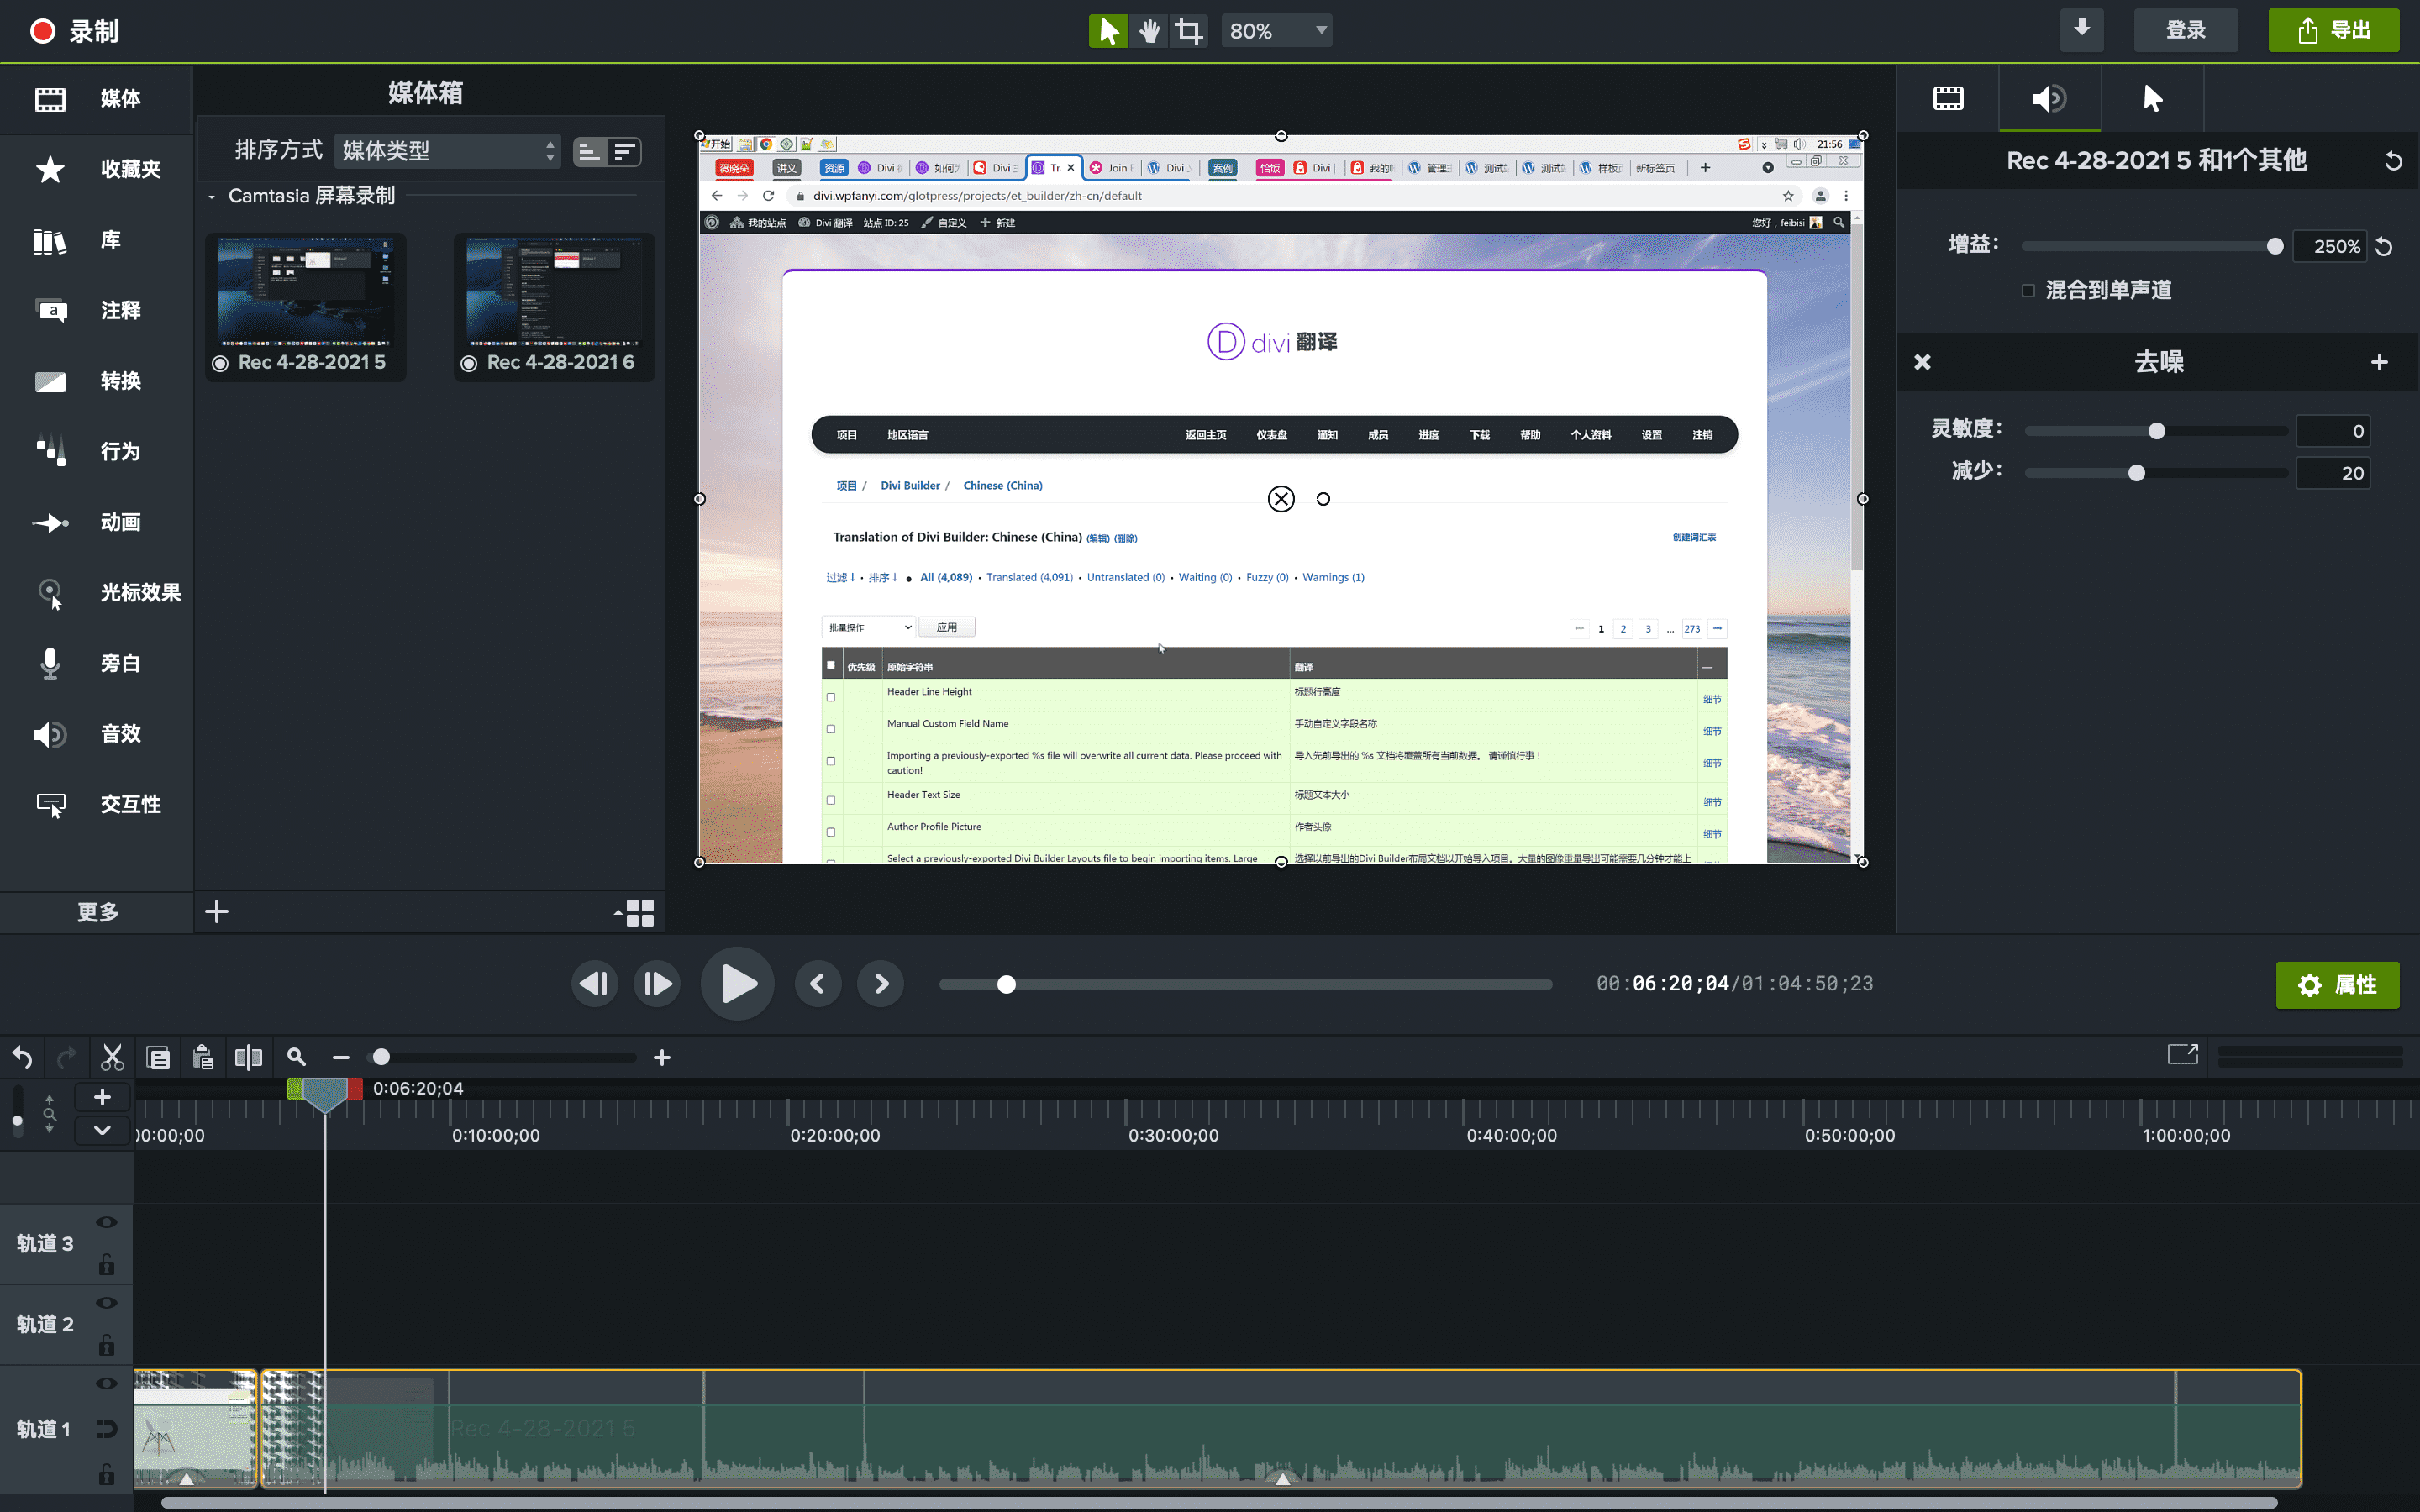Open the 光标效果 cursor effects panel

(96, 592)
